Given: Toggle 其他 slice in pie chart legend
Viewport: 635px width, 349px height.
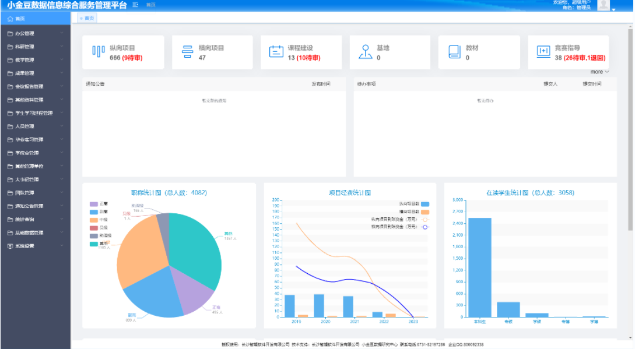Looking at the screenshot, I should 93,244.
